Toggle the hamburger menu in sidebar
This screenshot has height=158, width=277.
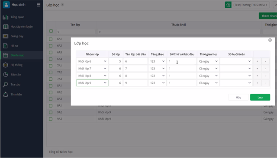(x=39, y=5)
